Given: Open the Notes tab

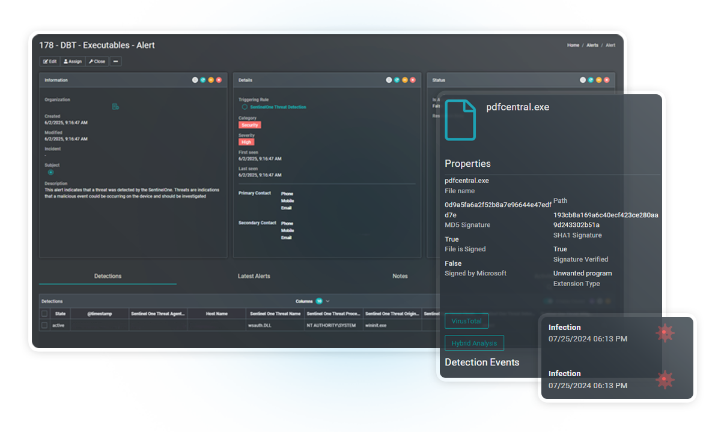Looking at the screenshot, I should (x=400, y=276).
